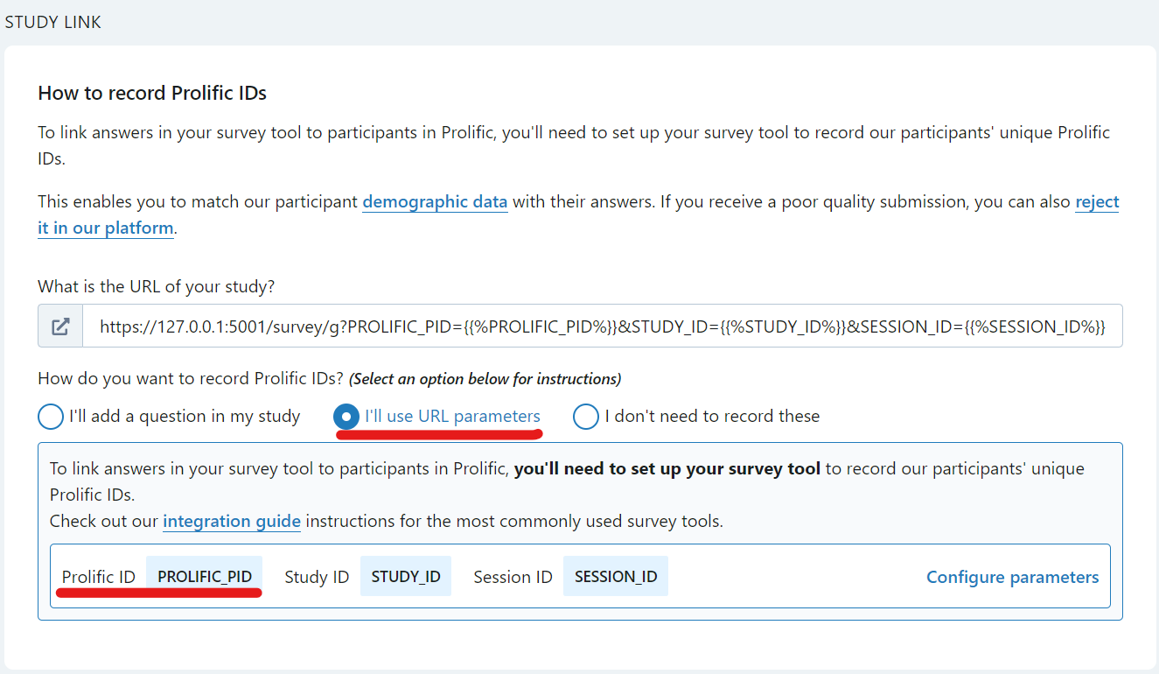Click the "What is the URL of your study?" label

click(x=157, y=286)
